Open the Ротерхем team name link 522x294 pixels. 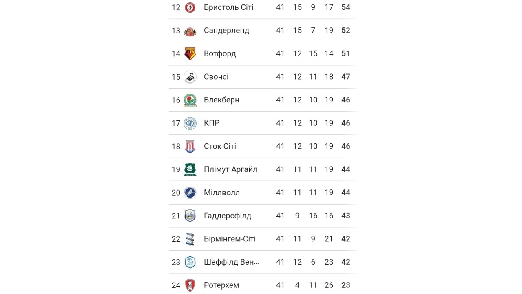tap(221, 285)
